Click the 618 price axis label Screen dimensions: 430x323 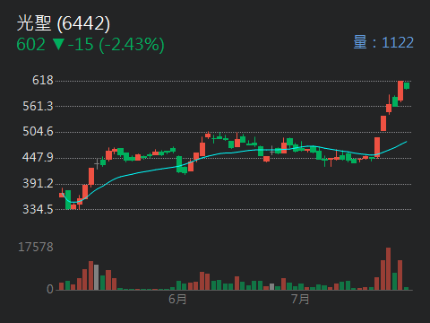(43, 80)
